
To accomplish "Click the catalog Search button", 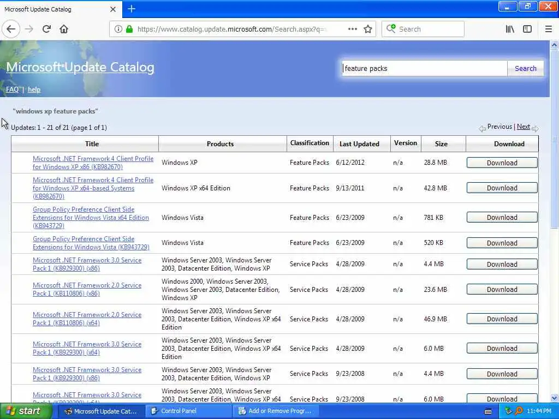I will pos(526,68).
